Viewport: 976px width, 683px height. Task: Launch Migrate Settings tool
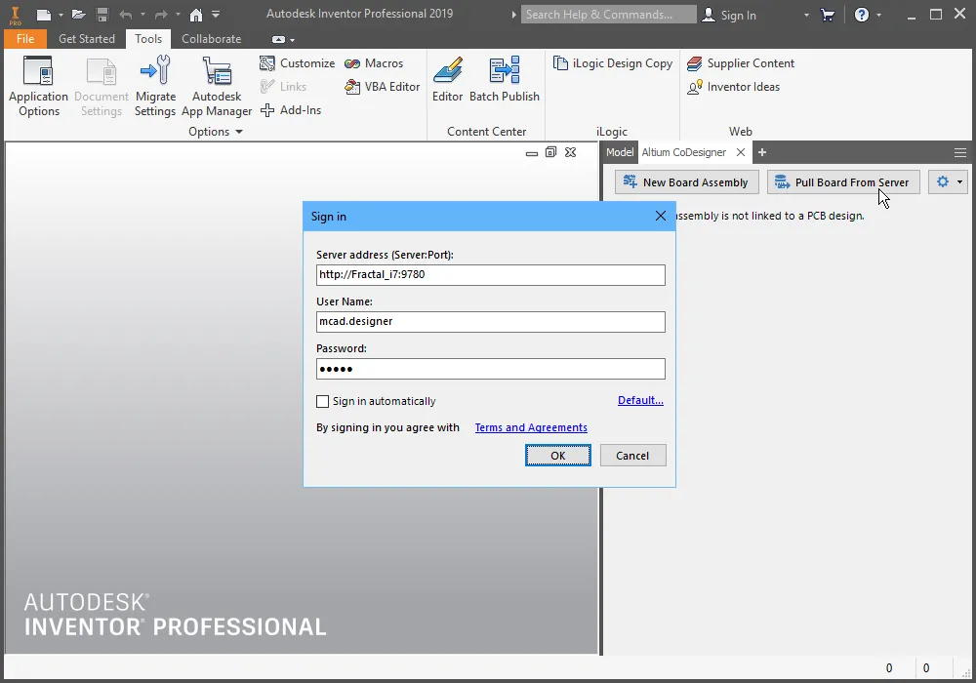(155, 87)
